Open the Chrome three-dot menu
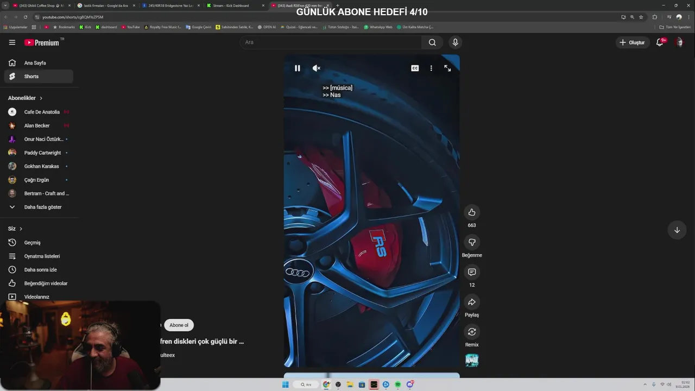Screen dimensions: 695x391 coord(688,17)
